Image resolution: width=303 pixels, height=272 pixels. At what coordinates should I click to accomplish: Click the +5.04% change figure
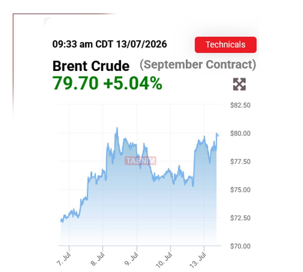[133, 83]
